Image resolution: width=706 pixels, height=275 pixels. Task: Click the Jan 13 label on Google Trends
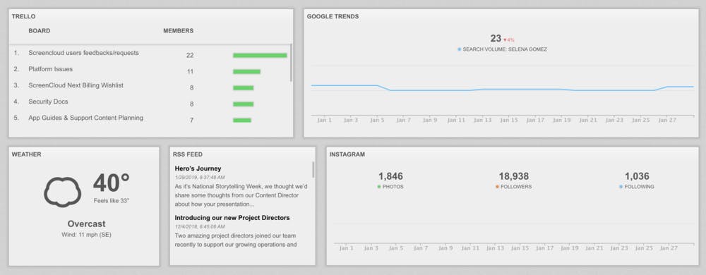(x=483, y=121)
